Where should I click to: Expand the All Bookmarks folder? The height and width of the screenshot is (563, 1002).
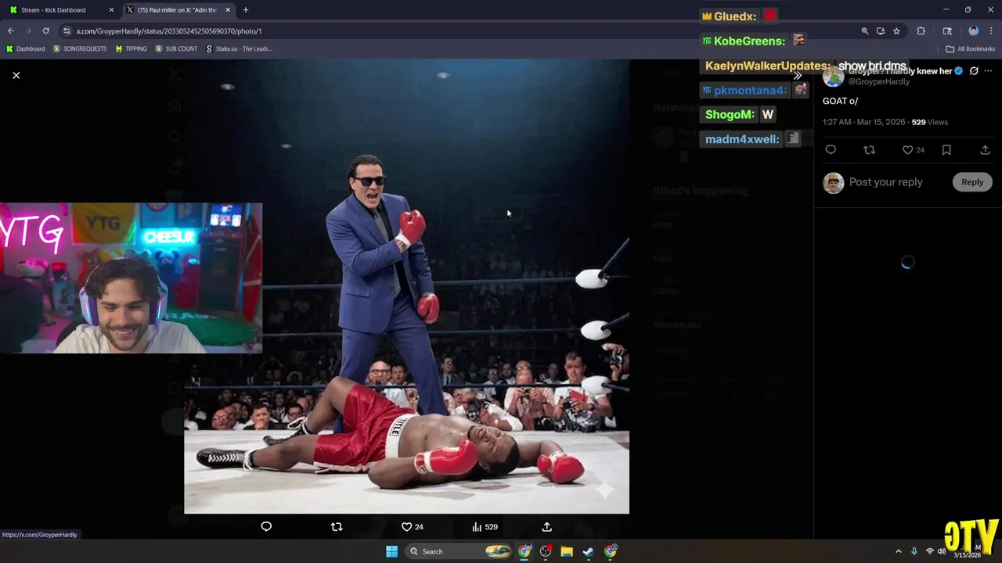[x=970, y=48]
